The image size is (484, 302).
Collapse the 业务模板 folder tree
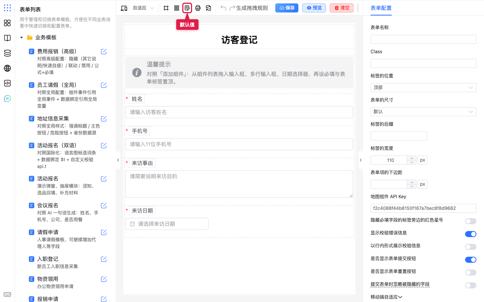pyautogui.click(x=22, y=38)
